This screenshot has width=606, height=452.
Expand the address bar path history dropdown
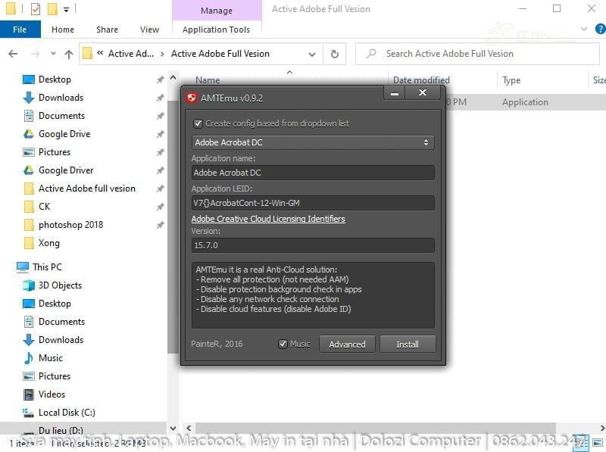[312, 54]
